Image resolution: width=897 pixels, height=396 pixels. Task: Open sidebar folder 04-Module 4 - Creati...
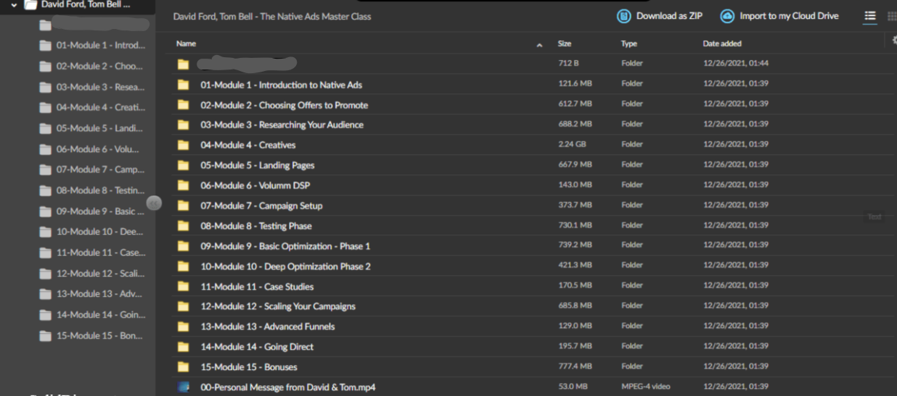[x=92, y=108]
